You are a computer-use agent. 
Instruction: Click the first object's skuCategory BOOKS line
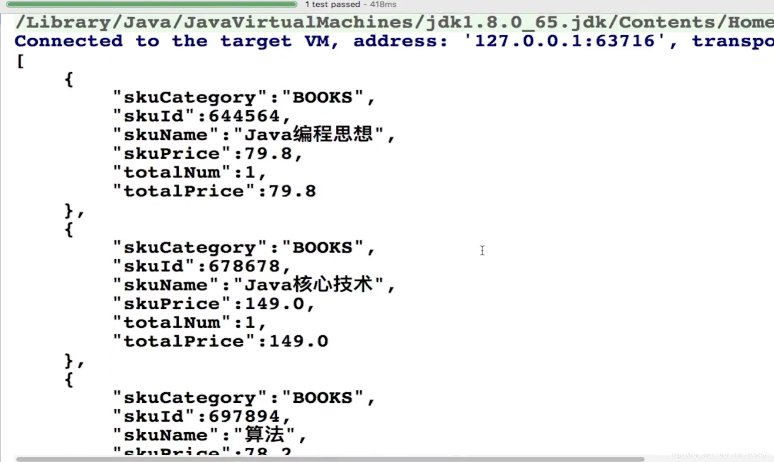point(244,98)
